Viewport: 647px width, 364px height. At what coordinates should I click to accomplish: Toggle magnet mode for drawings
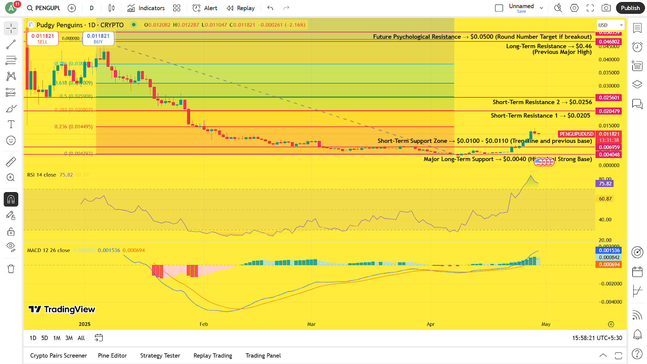[11, 199]
